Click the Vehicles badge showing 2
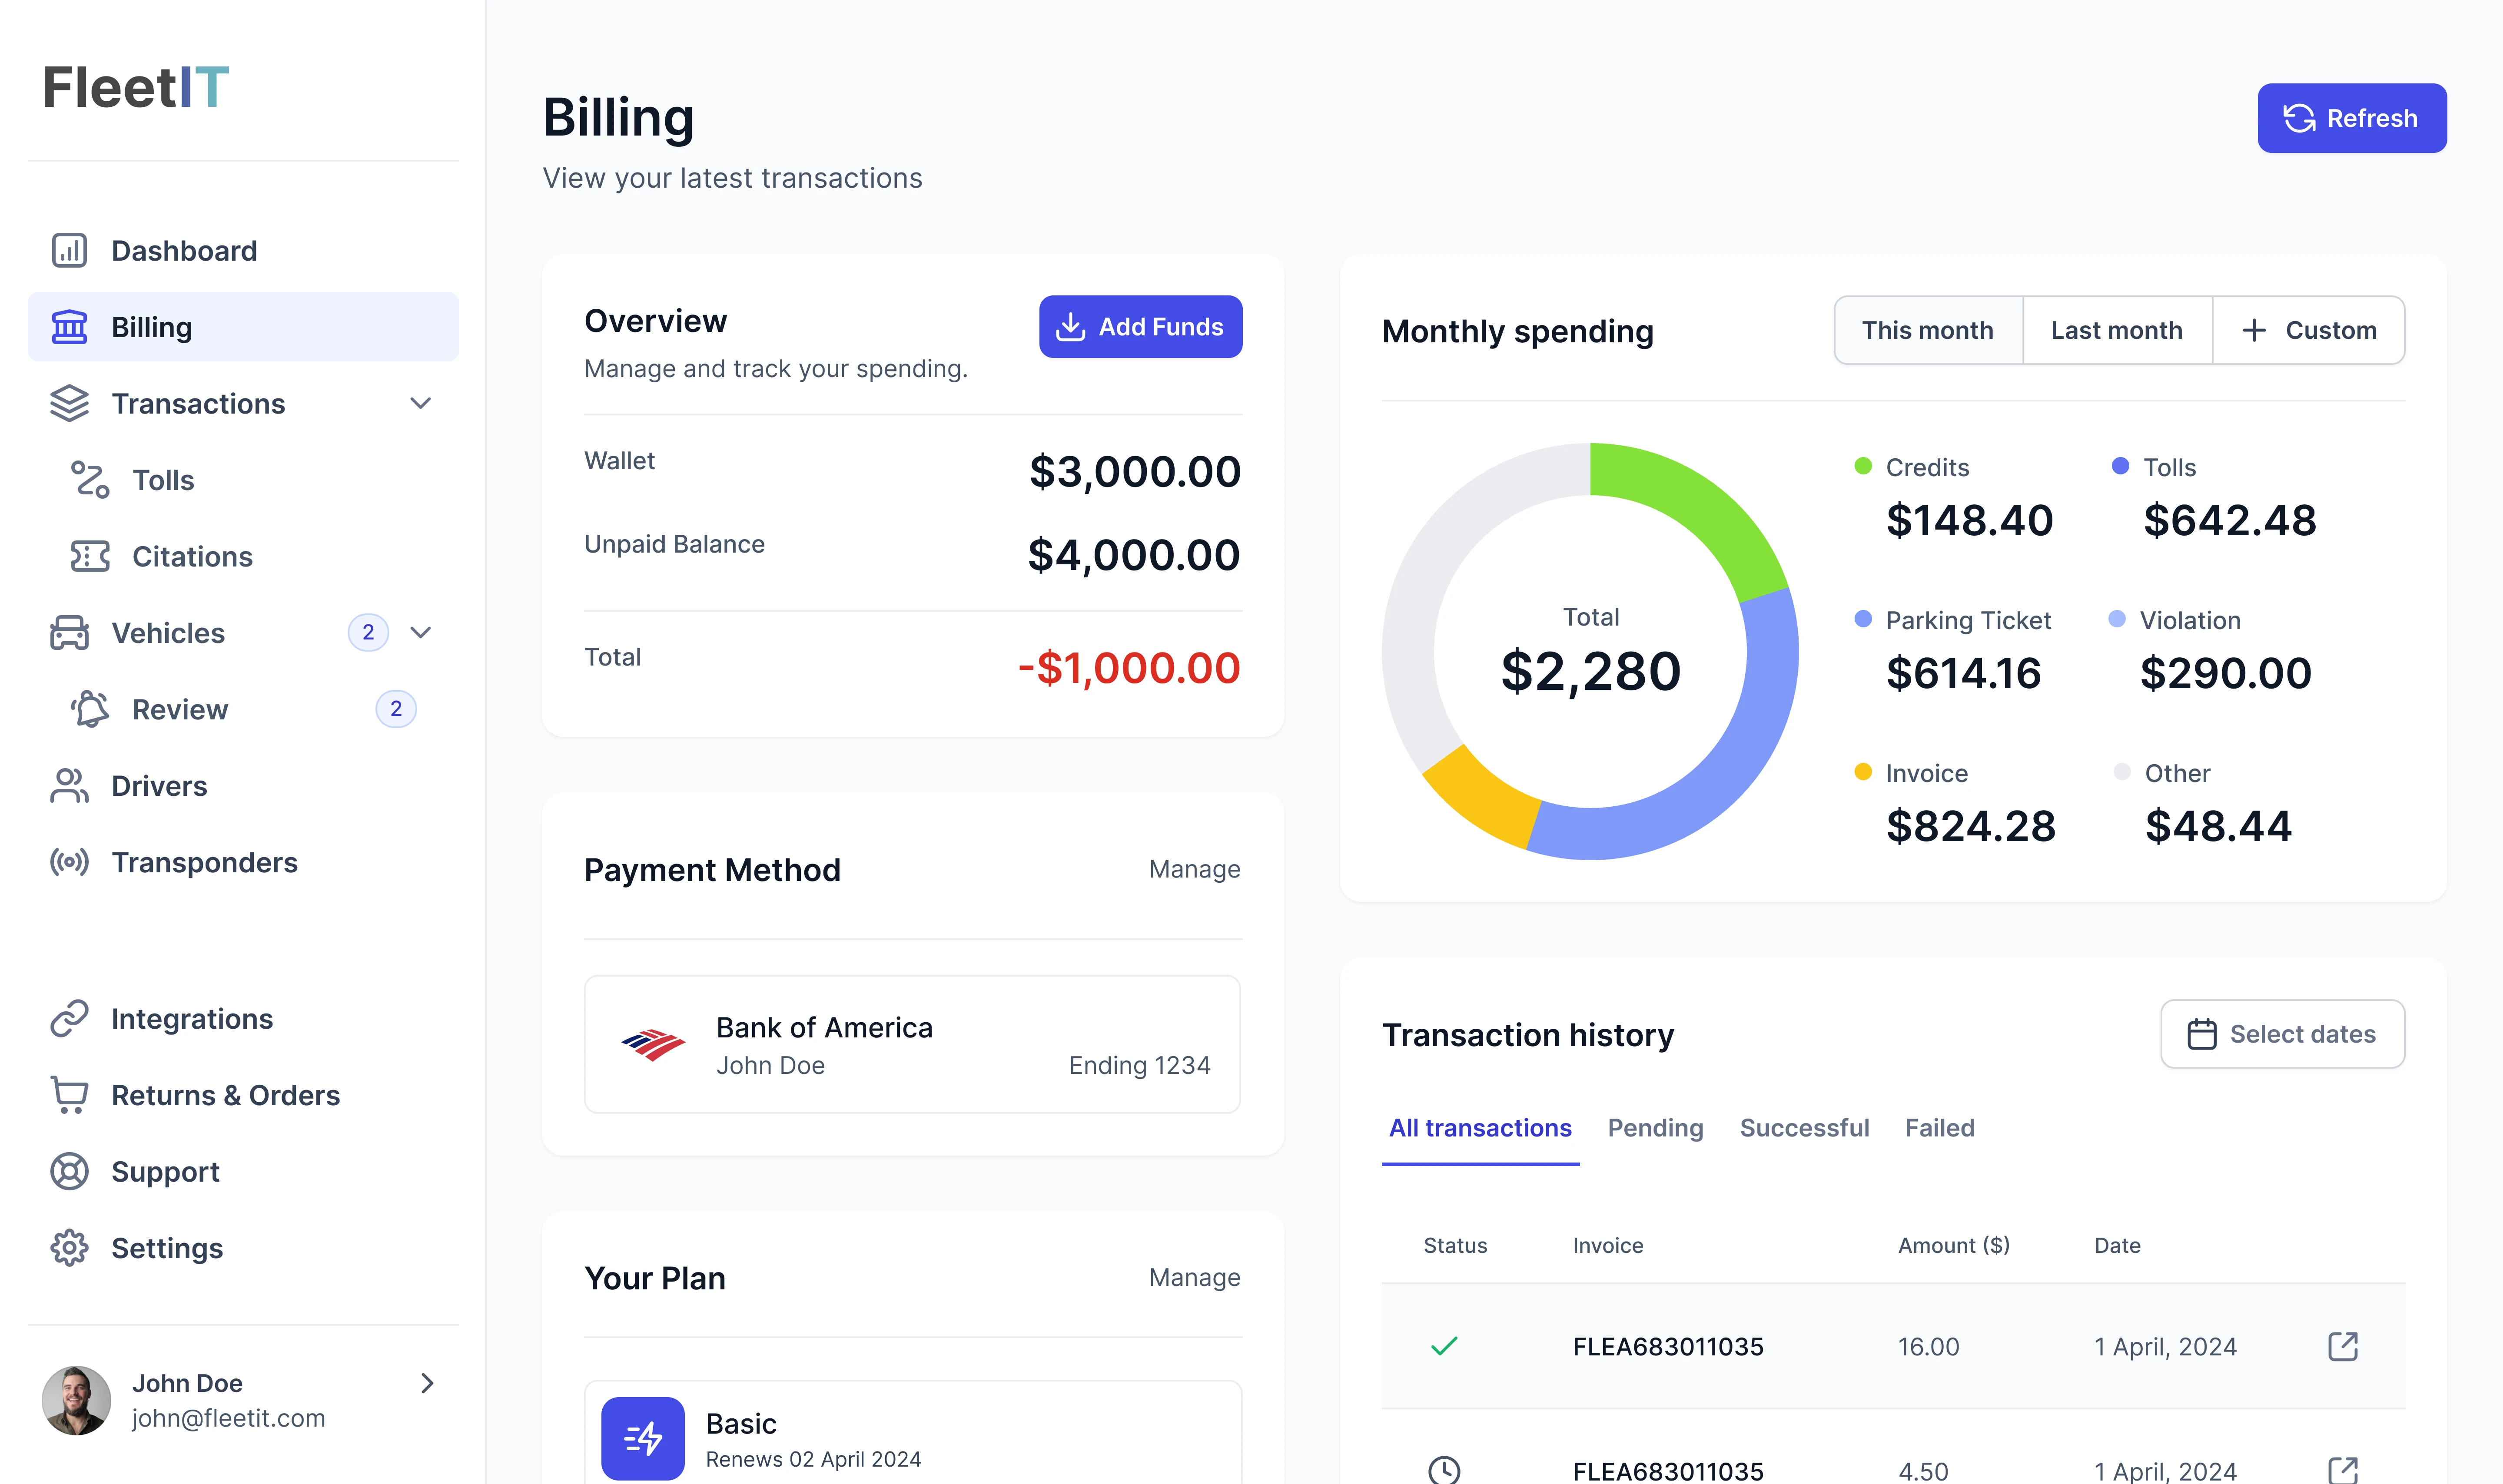 coord(368,632)
